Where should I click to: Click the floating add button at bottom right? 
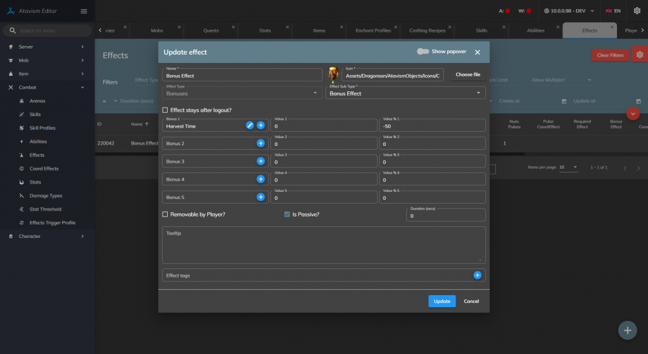(x=627, y=330)
